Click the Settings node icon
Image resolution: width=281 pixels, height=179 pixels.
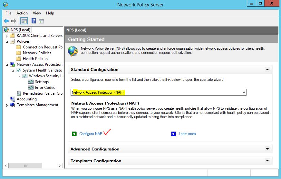coord(31,82)
